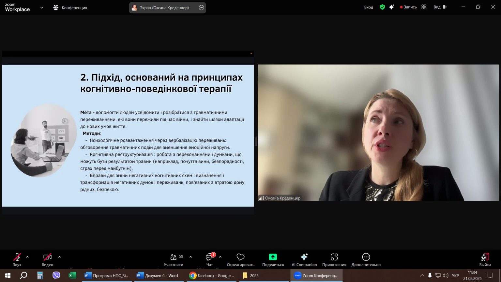The height and width of the screenshot is (282, 501).
Task: Turn on camera with Видео button
Action: tap(47, 260)
